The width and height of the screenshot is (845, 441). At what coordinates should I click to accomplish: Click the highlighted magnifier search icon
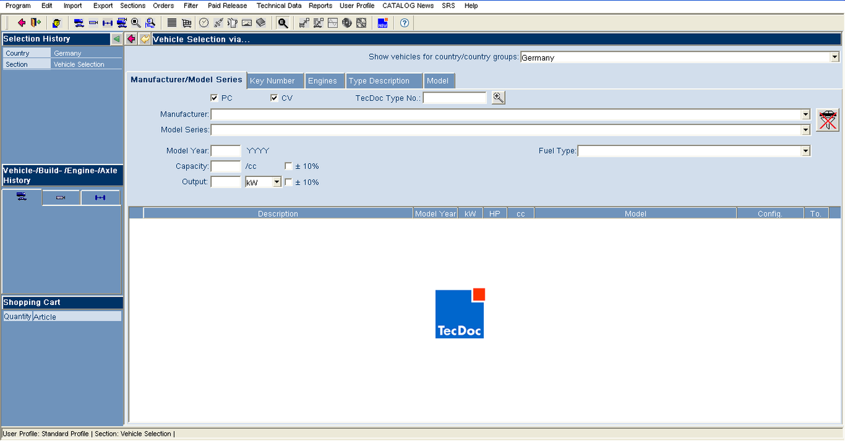[283, 22]
